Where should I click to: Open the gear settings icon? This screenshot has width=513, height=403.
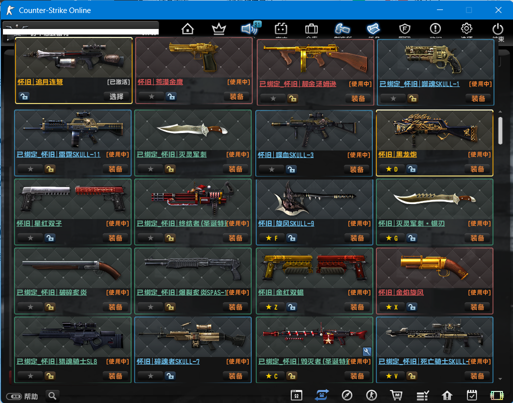pyautogui.click(x=466, y=29)
